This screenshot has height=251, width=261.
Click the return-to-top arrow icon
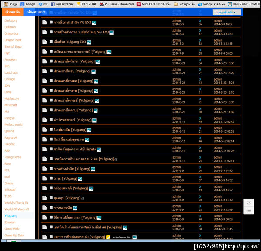click(248, 202)
